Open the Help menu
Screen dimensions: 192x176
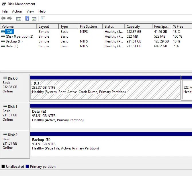click(x=42, y=11)
